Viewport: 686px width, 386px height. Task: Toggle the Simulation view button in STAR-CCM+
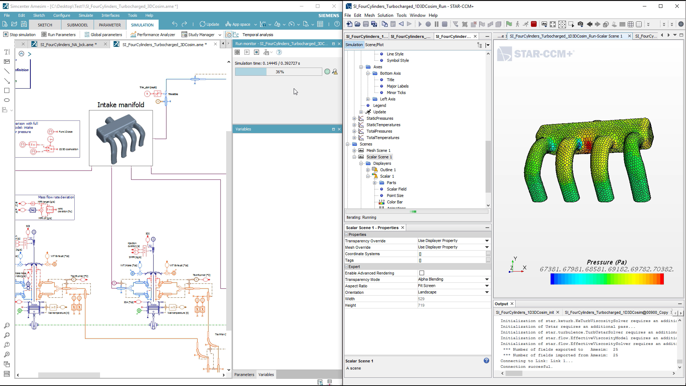[354, 45]
